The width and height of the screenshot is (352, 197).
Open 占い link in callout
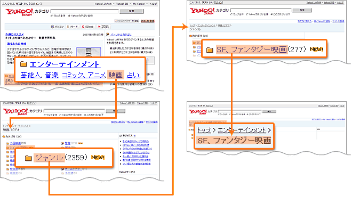click(133, 75)
